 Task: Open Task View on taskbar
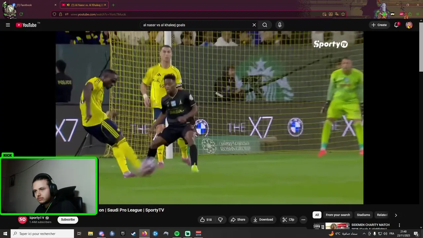(79, 234)
